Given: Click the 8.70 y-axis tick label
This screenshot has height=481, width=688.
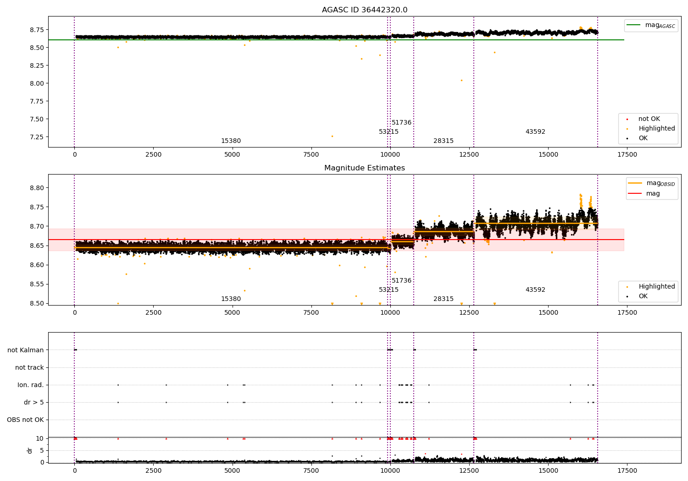Looking at the screenshot, I should click(36, 226).
